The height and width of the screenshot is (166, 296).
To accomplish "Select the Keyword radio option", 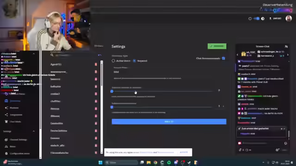I will tap(134, 61).
